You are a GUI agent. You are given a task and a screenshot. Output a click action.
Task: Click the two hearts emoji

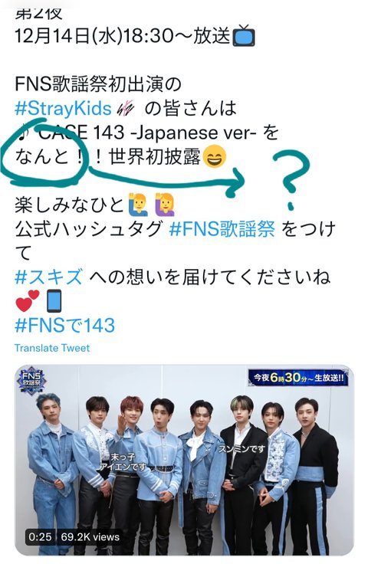(x=27, y=301)
